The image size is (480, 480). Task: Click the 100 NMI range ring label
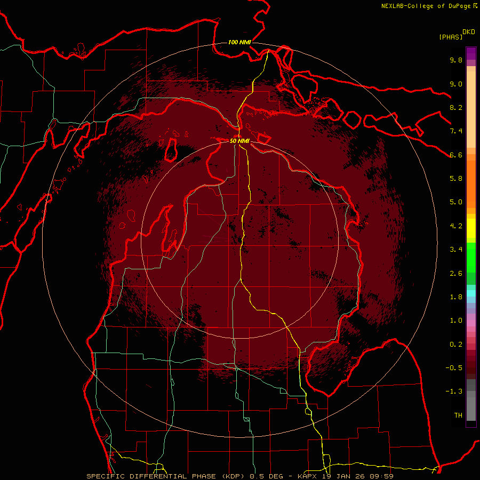pyautogui.click(x=239, y=42)
